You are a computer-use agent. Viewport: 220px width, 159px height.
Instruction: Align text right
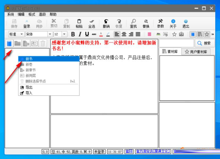pyautogui.click(x=131, y=34)
